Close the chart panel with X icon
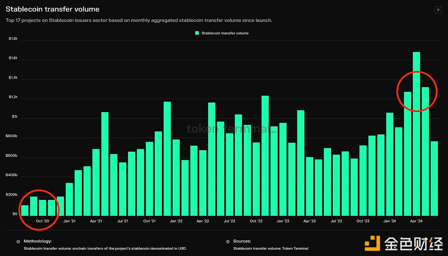Screen dimensions: 448x256 point(438,10)
